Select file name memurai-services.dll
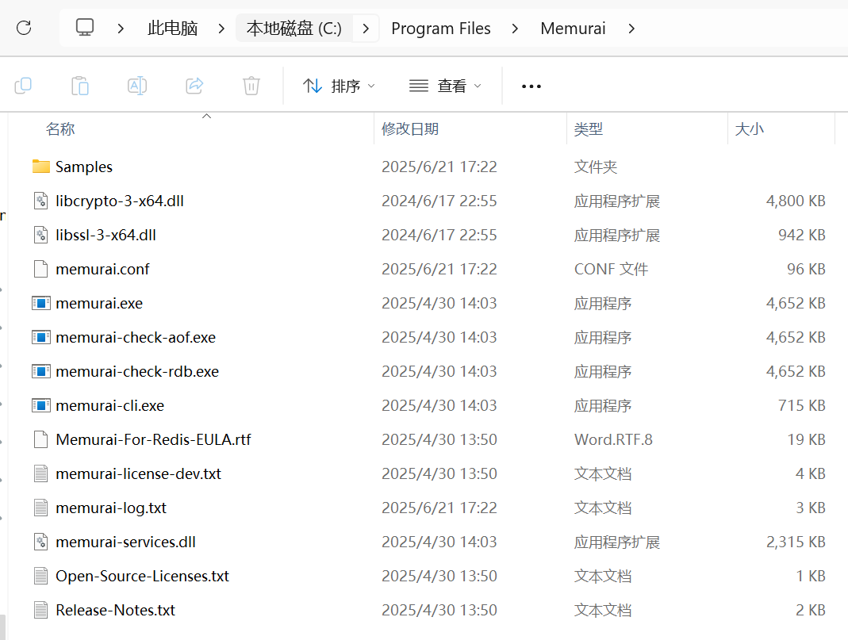848x640 pixels. click(x=125, y=541)
